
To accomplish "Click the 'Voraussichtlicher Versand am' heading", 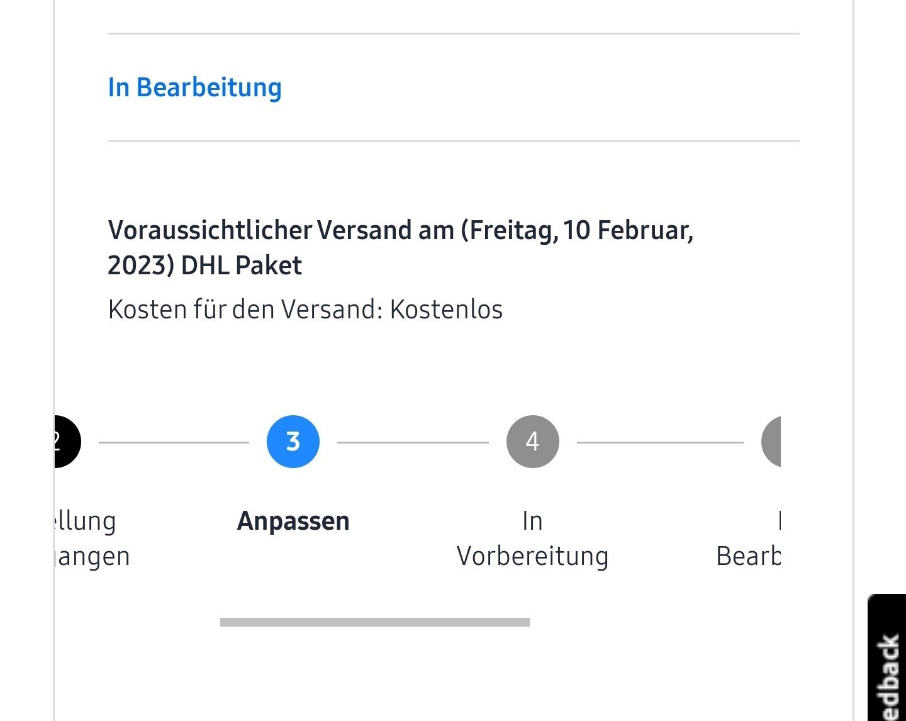I will [281, 230].
